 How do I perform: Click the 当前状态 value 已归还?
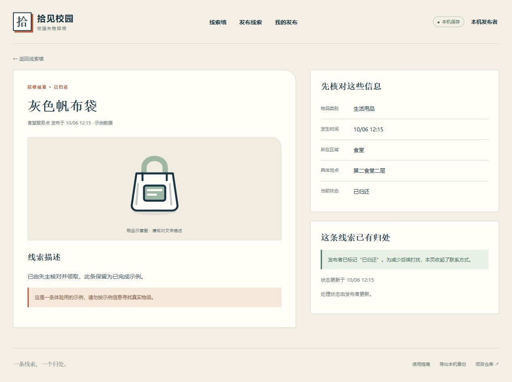(x=361, y=192)
